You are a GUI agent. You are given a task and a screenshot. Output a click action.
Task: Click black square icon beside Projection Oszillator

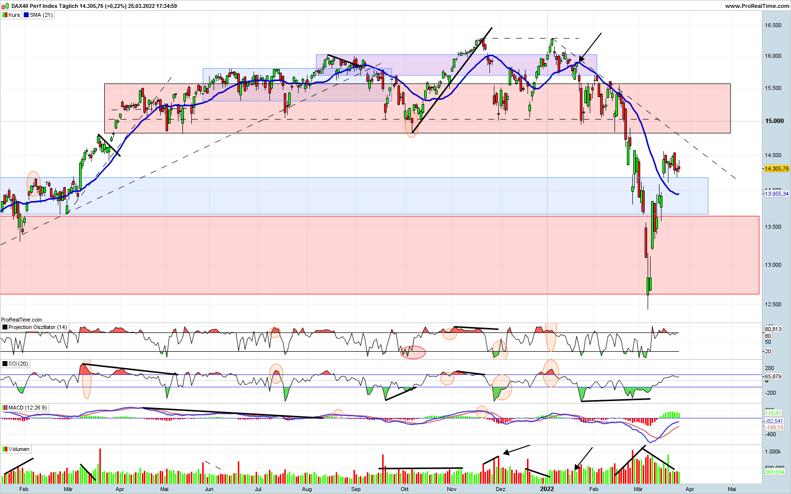coord(5,327)
